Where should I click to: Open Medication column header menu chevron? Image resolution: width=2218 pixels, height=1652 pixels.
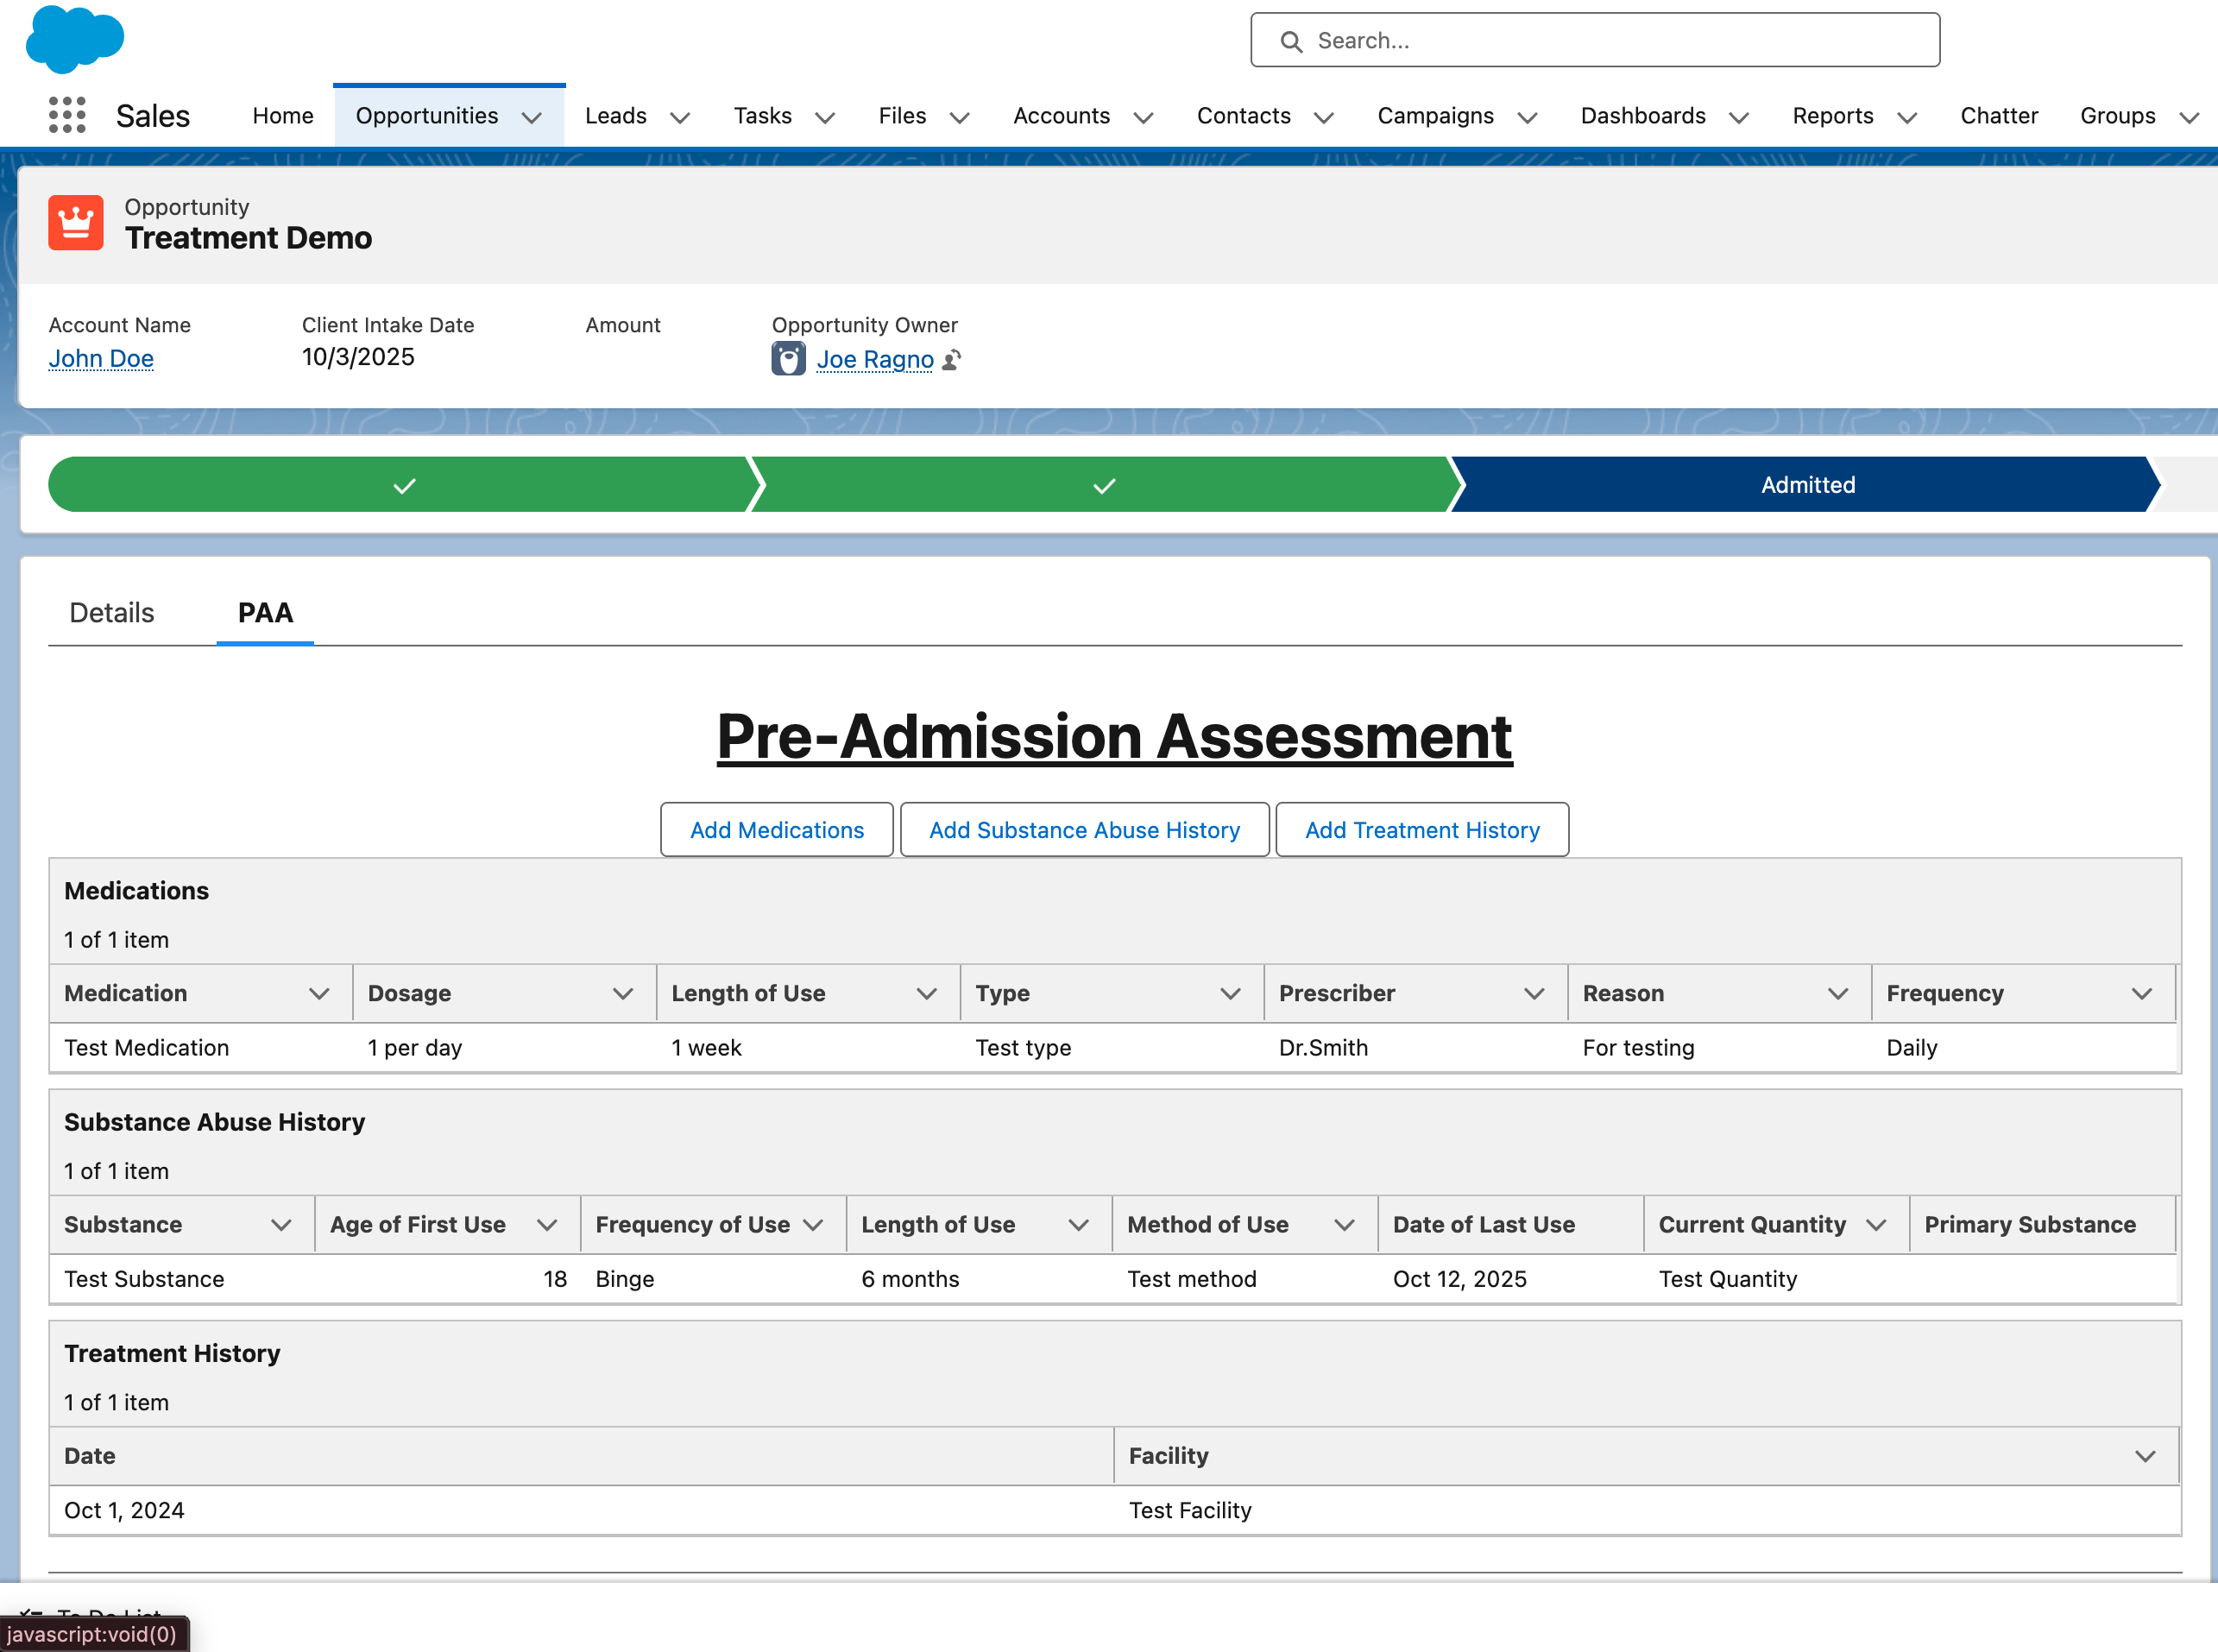click(x=319, y=993)
